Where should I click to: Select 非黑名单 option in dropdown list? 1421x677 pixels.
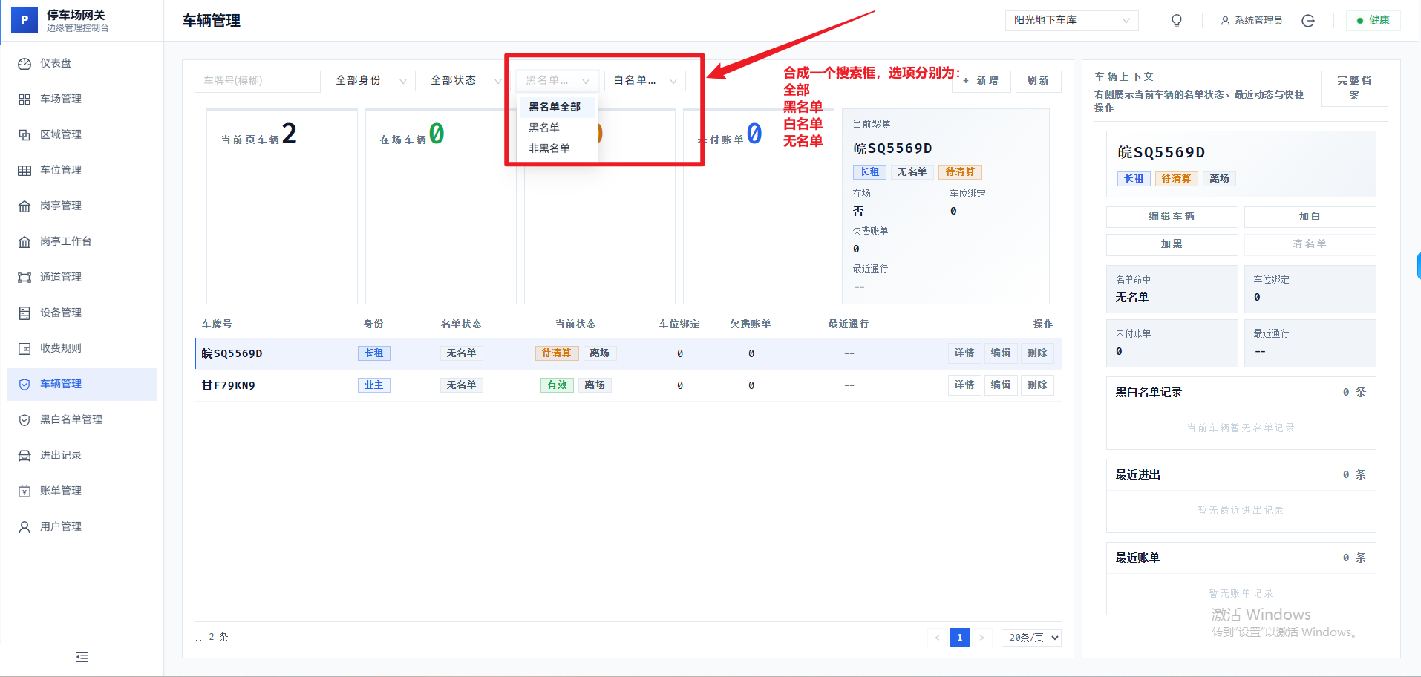tap(549, 148)
